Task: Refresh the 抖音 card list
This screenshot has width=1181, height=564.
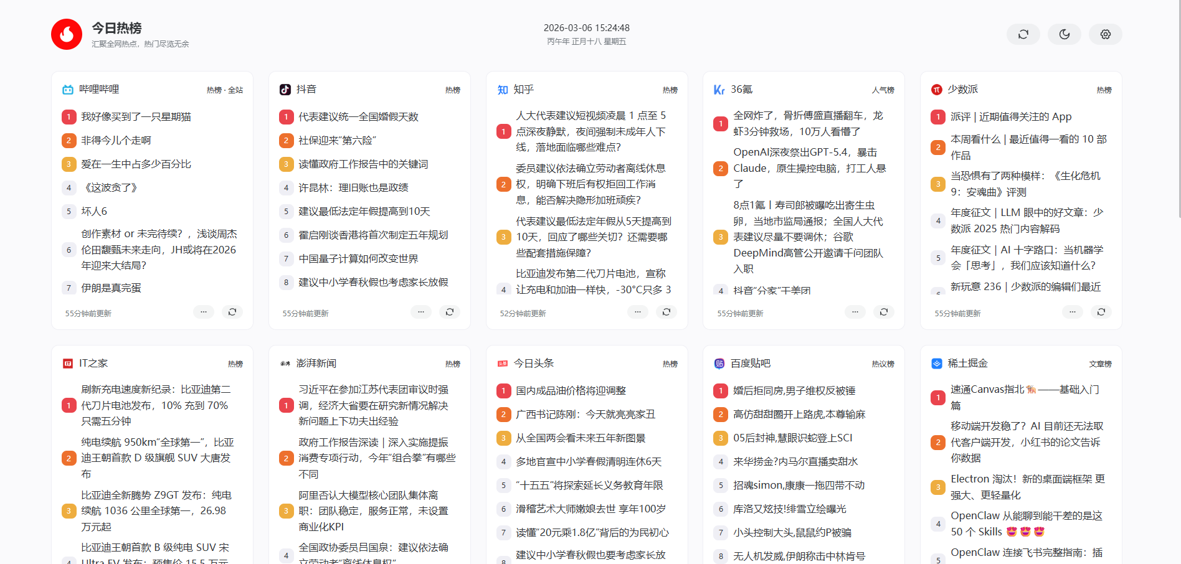Action: [450, 312]
